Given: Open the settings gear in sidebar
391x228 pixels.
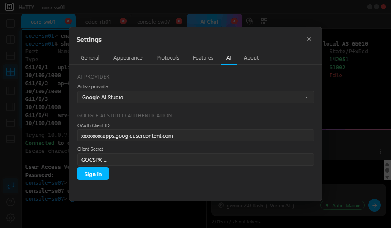Looking at the screenshot, I should pyautogui.click(x=11, y=218).
